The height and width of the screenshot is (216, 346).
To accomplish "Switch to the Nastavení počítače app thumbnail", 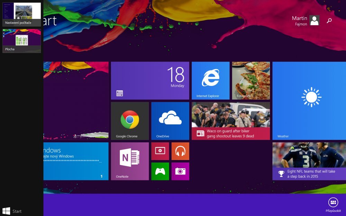I will point(21,14).
